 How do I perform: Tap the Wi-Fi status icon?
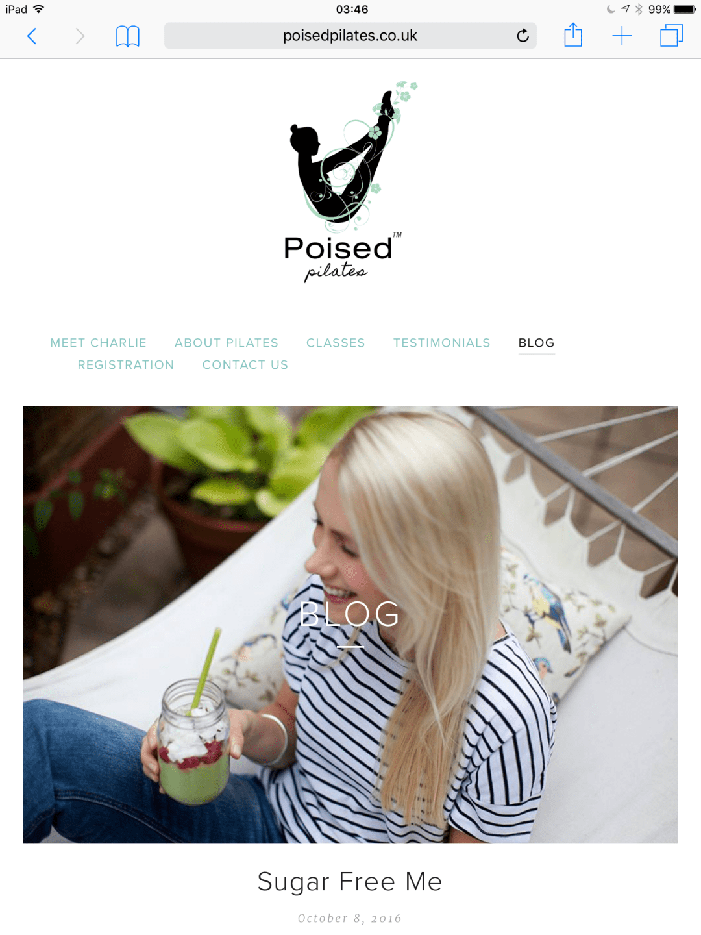[39, 9]
